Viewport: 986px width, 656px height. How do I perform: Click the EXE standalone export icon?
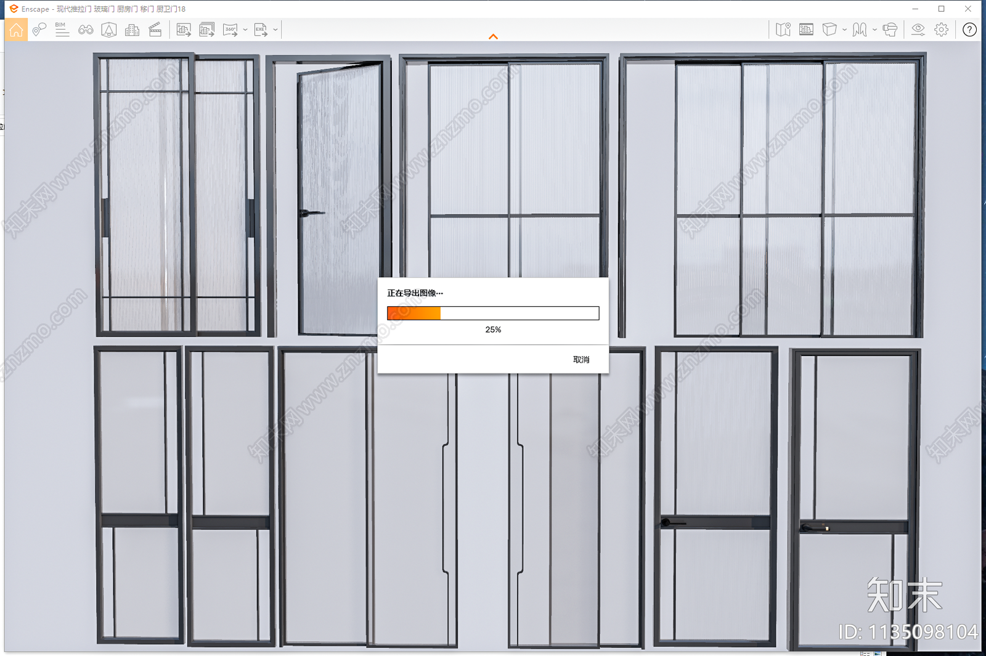[261, 30]
